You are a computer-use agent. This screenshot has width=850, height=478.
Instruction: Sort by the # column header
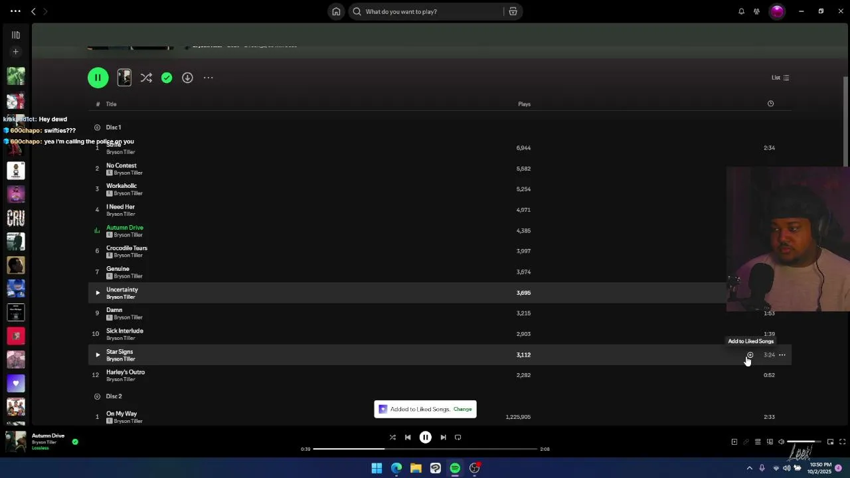pos(98,104)
